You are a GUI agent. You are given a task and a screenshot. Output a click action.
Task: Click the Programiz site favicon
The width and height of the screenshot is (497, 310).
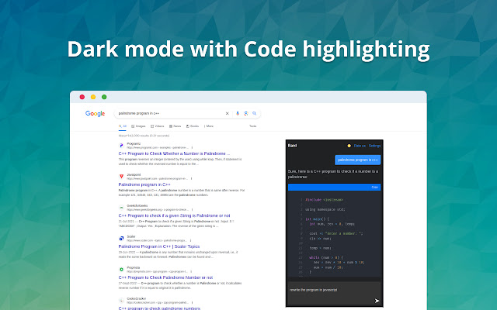[x=120, y=145]
